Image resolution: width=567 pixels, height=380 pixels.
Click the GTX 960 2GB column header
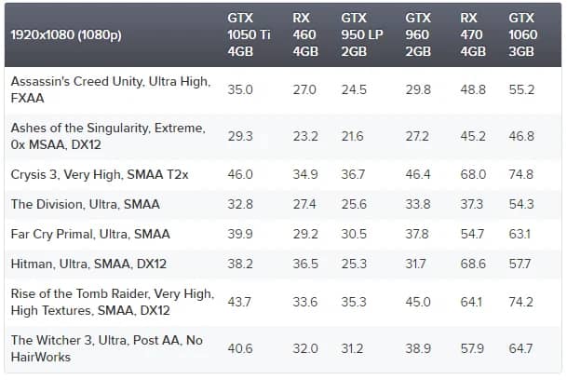pyautogui.click(x=419, y=34)
